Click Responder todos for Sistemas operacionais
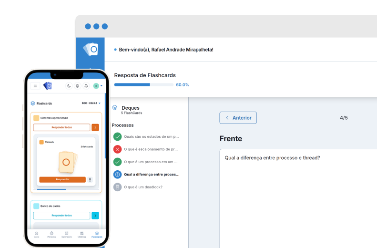This screenshot has width=377, height=248. click(x=61, y=127)
